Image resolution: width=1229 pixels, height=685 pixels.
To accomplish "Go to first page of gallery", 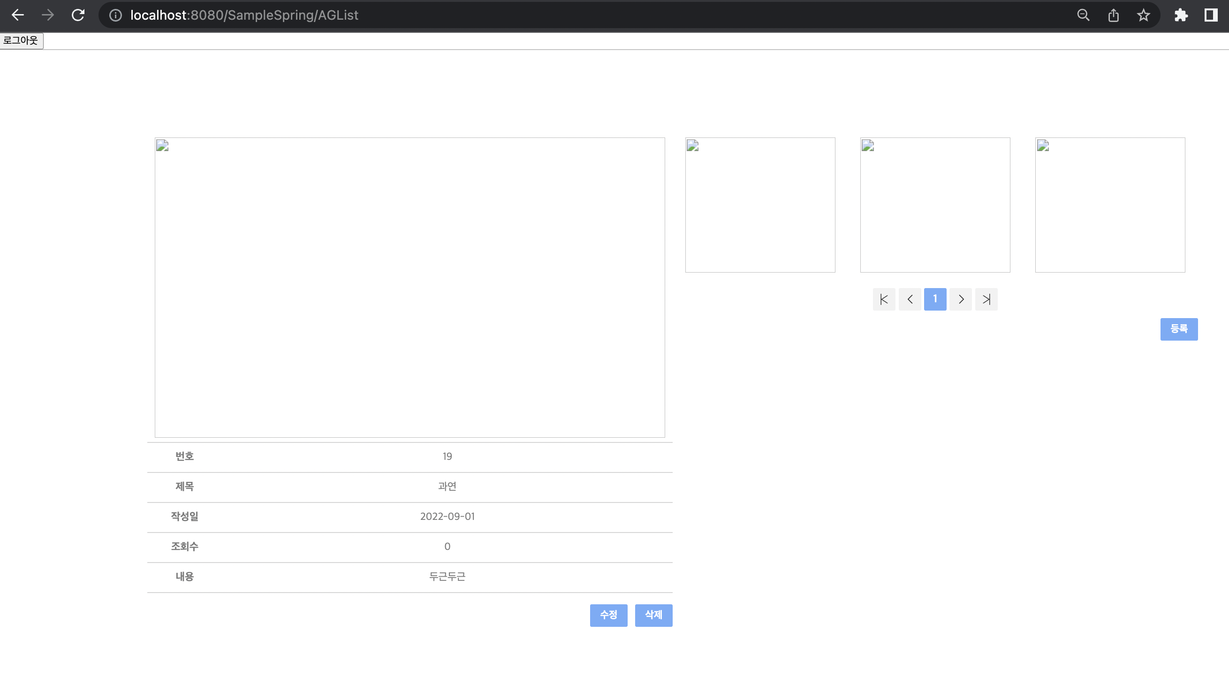I will [884, 299].
